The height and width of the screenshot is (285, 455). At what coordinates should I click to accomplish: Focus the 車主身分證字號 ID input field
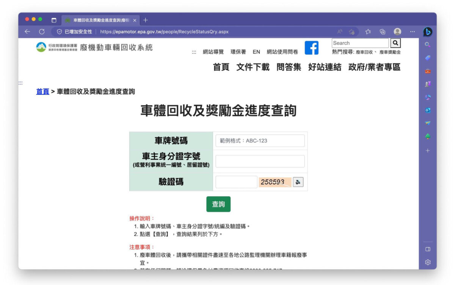pos(260,161)
